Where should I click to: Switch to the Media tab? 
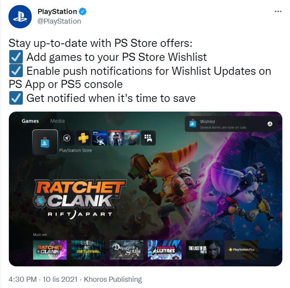[57, 121]
